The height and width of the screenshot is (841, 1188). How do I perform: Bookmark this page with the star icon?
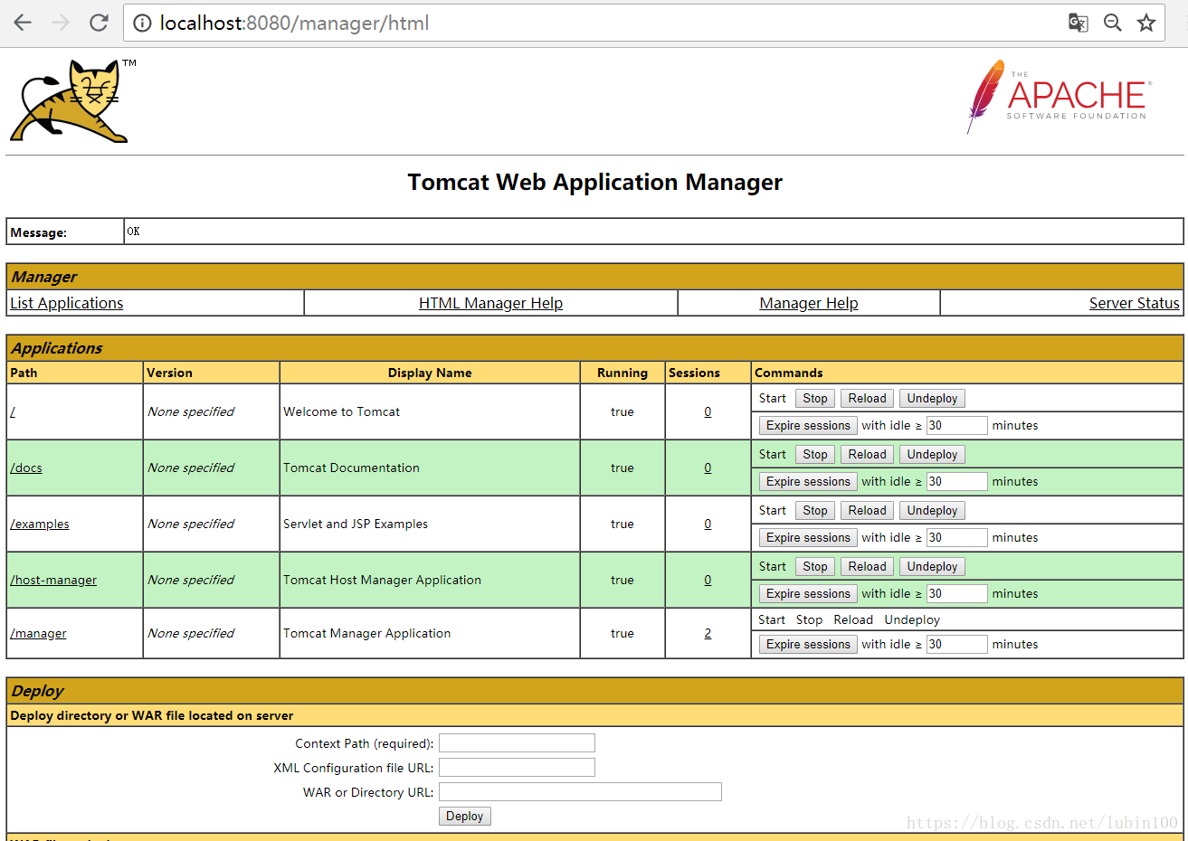[x=1146, y=23]
